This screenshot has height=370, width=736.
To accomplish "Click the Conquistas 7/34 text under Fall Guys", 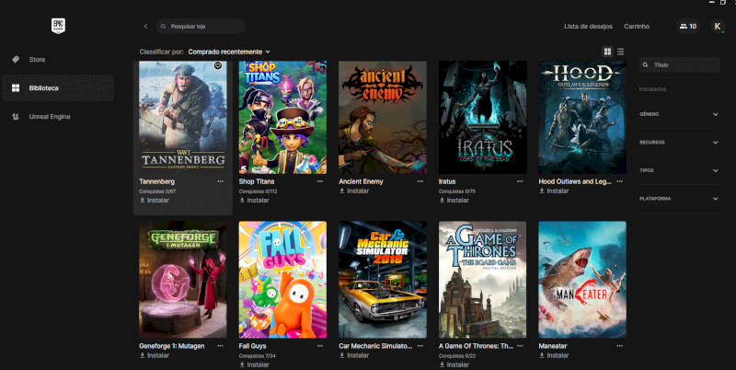I will pos(258,356).
